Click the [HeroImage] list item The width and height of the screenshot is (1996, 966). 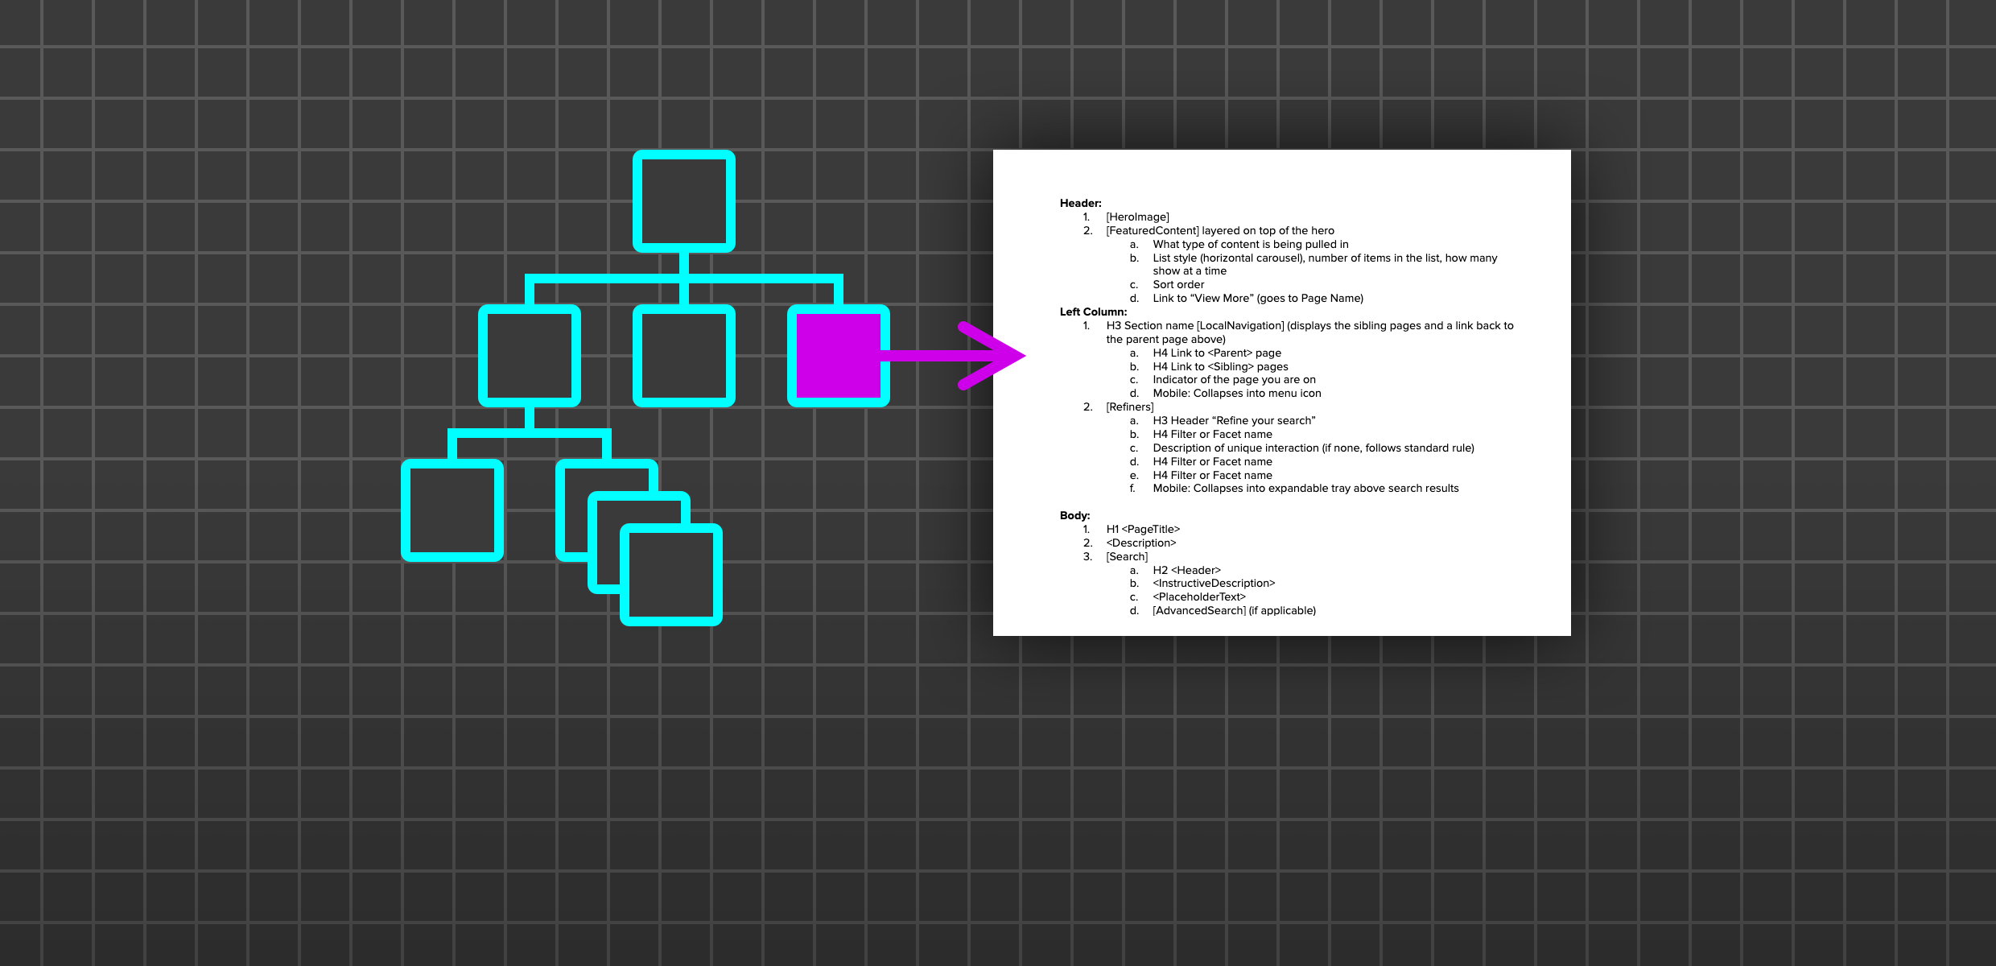point(1137,217)
